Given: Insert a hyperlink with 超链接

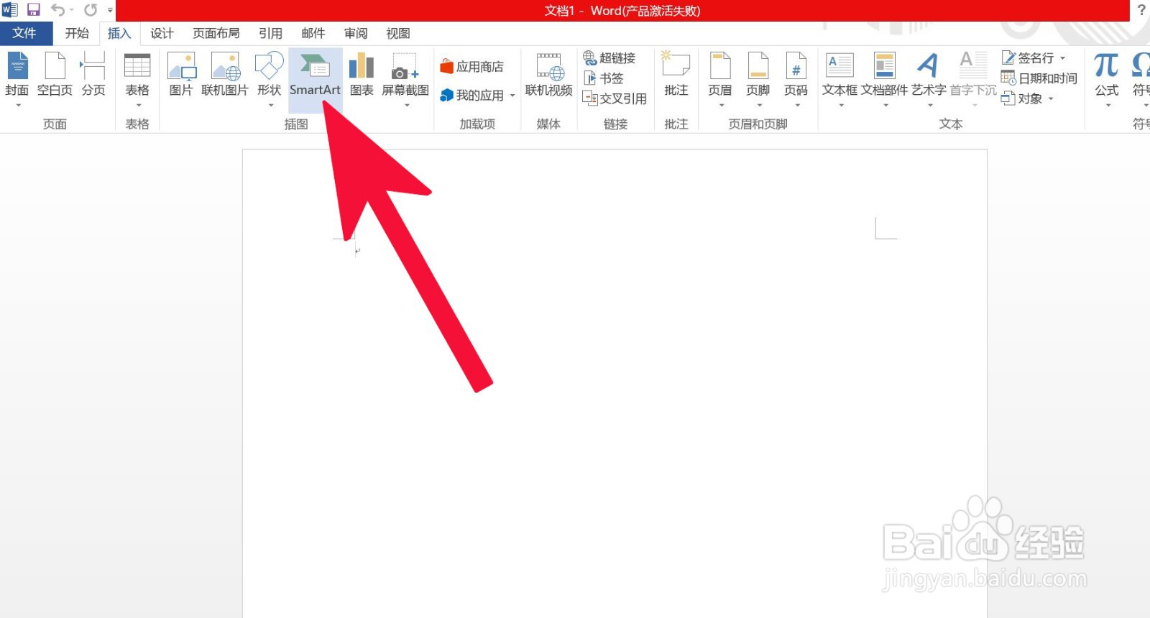Looking at the screenshot, I should pyautogui.click(x=609, y=57).
